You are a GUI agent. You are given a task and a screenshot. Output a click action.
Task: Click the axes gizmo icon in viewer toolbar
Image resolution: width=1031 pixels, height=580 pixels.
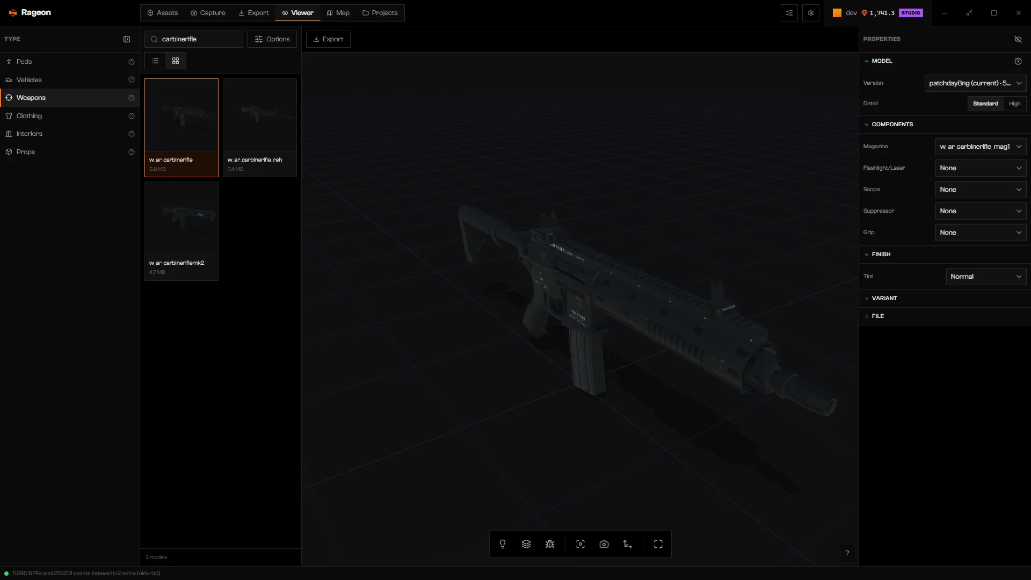point(628,544)
